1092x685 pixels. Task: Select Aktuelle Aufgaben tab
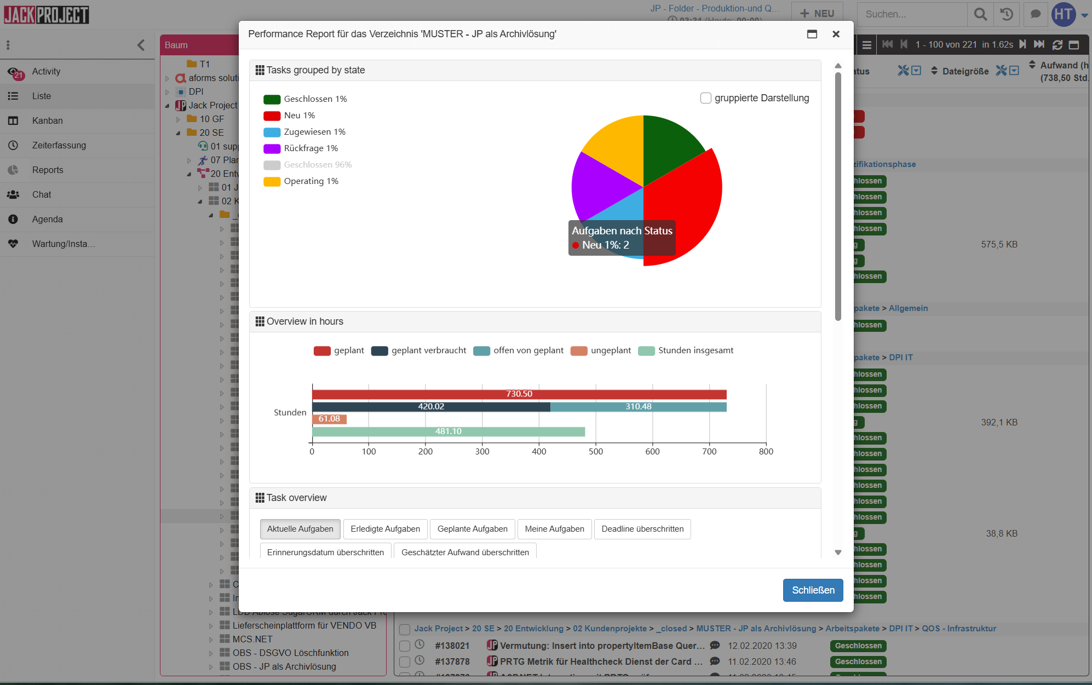click(300, 529)
